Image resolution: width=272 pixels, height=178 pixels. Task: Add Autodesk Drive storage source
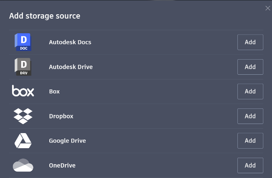[250, 67]
